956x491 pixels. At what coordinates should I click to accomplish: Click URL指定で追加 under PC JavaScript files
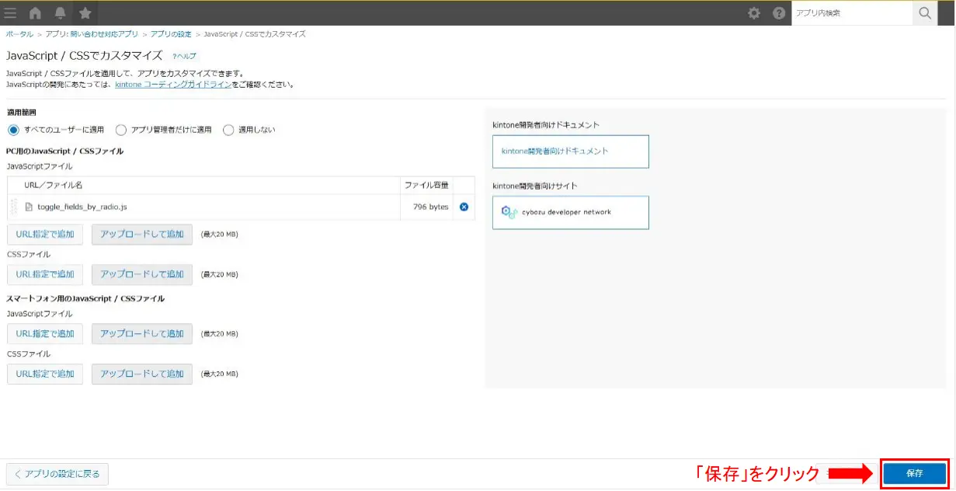[x=44, y=233]
